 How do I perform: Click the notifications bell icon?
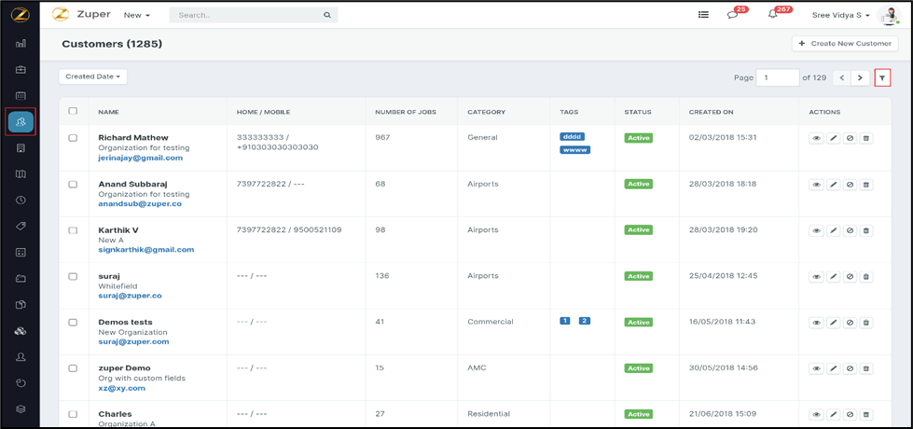click(772, 15)
